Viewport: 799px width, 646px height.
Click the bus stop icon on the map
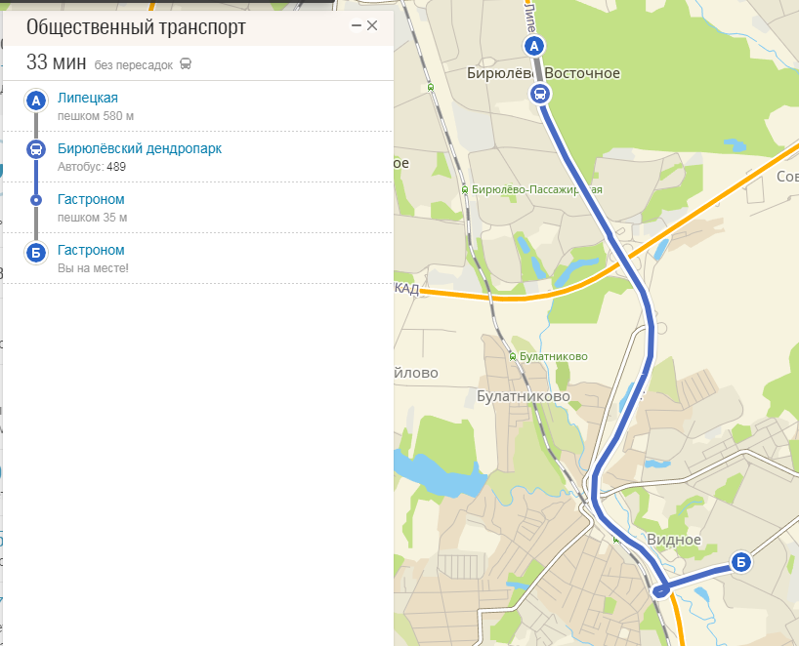coord(539,95)
